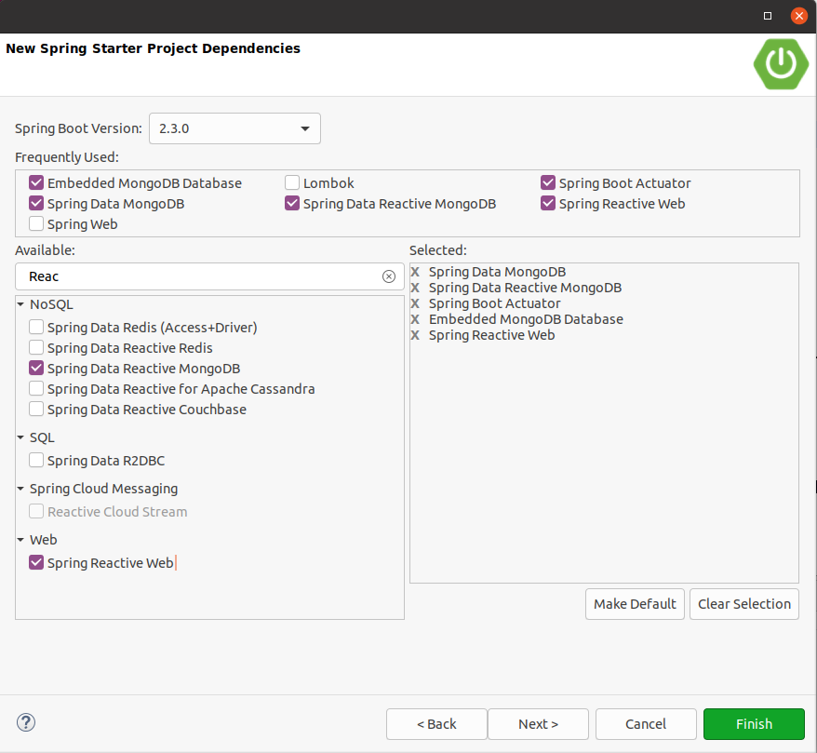Click the SQL category label
The image size is (817, 753).
pyautogui.click(x=42, y=437)
